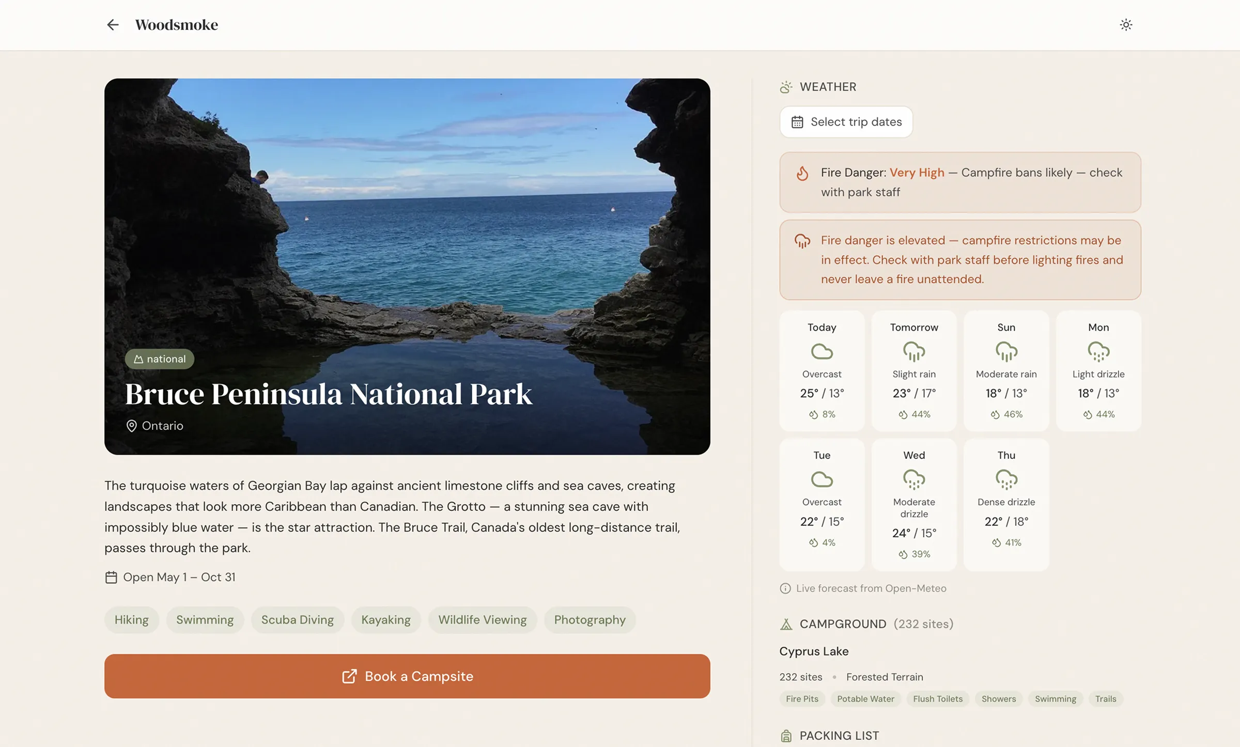The height and width of the screenshot is (747, 1240).
Task: Click the flame icon in Fire Danger alert
Action: point(802,173)
